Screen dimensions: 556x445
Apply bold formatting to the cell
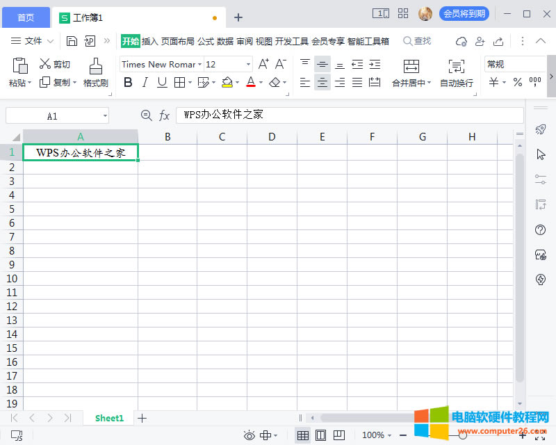click(128, 82)
